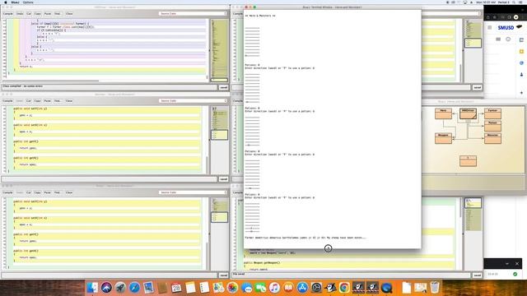Image resolution: width=527 pixels, height=296 pixels.
Task: Click Paste in the top-left editor toolbar
Action: [48, 14]
